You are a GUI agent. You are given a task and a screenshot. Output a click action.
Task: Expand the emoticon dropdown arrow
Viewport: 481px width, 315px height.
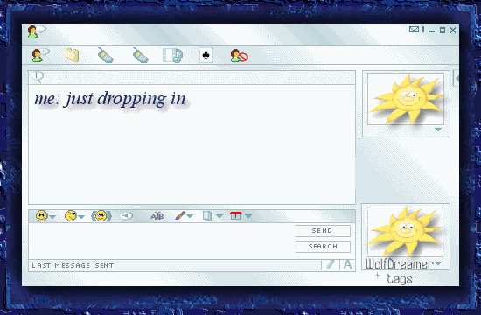pyautogui.click(x=52, y=217)
